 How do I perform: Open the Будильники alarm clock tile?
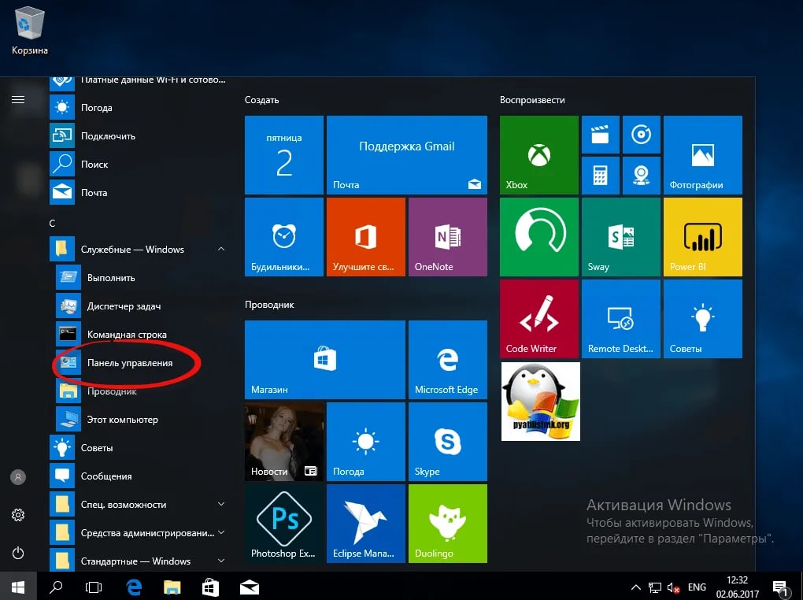pyautogui.click(x=283, y=237)
